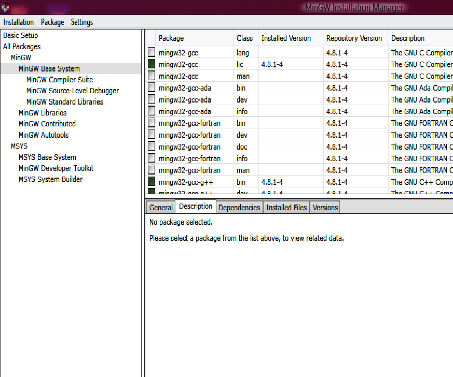The image size is (453, 377).
Task: Select MinGW Standard Libraries category
Action: 65,102
